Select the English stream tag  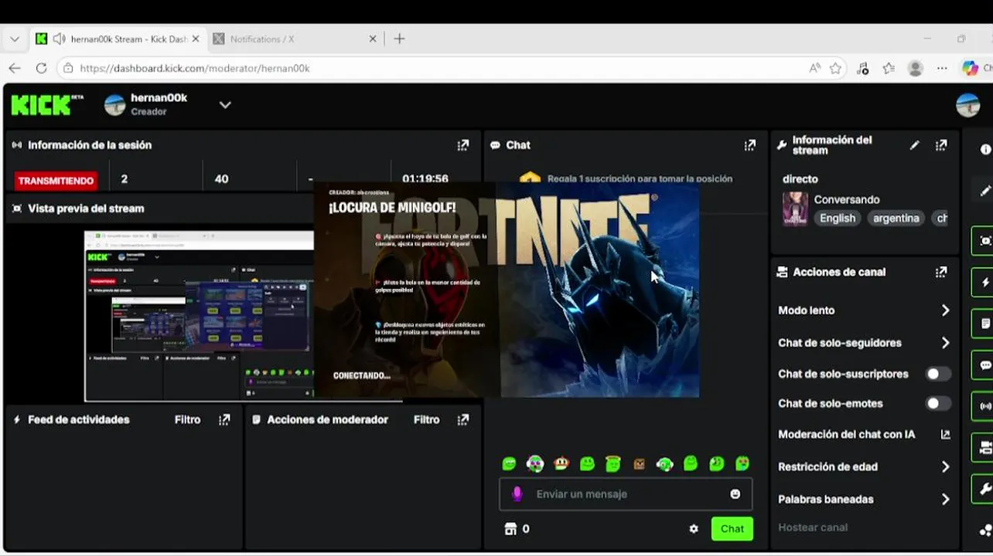838,219
